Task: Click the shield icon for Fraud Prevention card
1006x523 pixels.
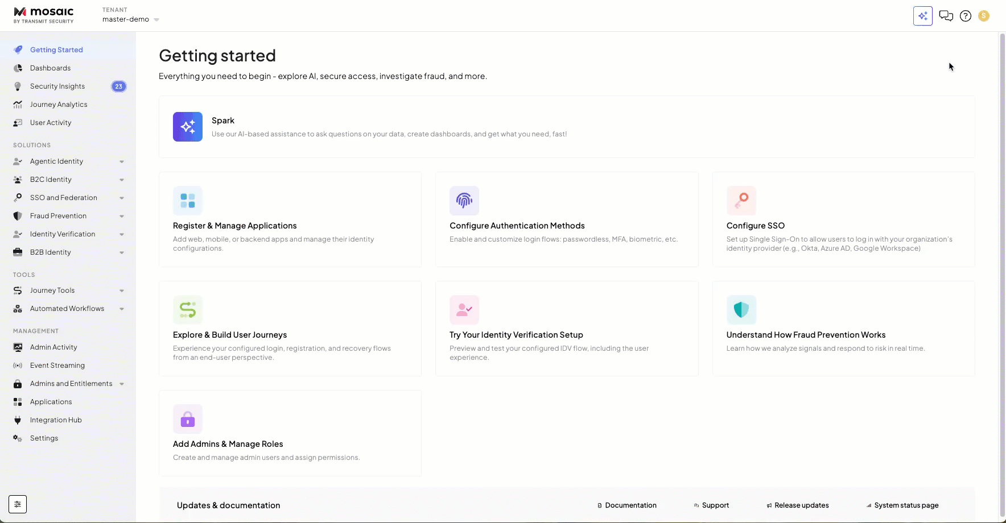Action: tap(741, 310)
